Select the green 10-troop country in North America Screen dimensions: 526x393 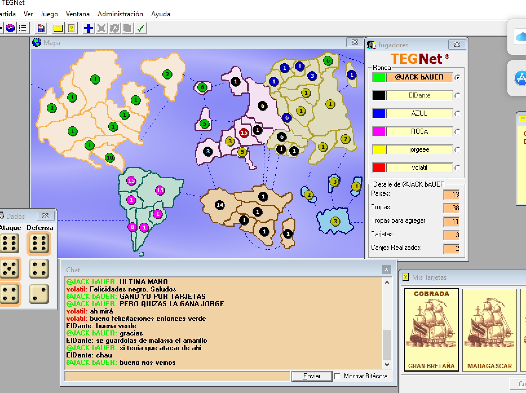click(110, 158)
